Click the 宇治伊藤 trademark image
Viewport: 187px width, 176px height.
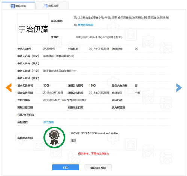(x=33, y=29)
